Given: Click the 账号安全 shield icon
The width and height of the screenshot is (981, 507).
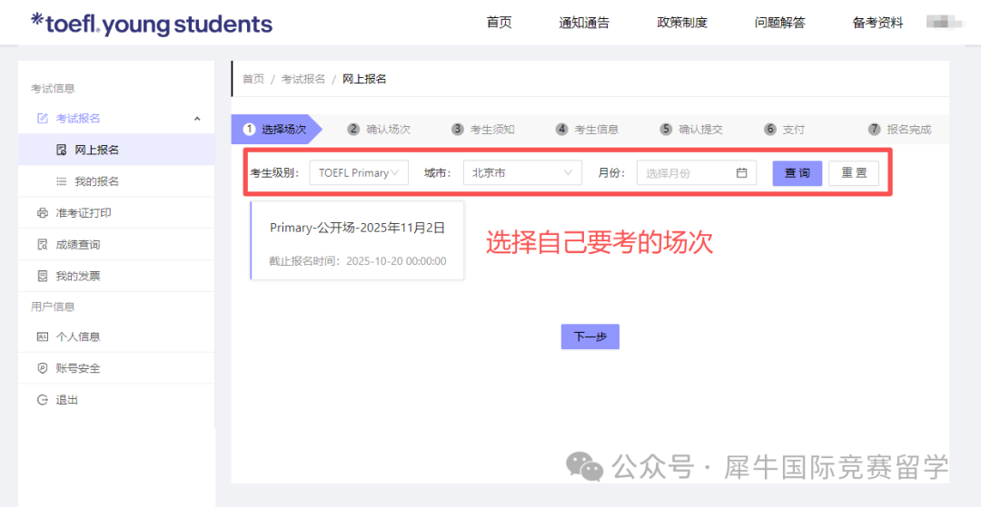Looking at the screenshot, I should [x=42, y=368].
